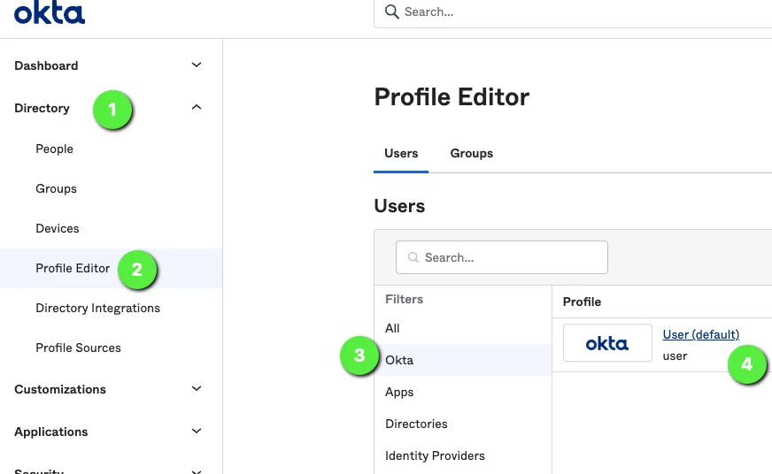Collapse the Directory section chevron

click(197, 107)
